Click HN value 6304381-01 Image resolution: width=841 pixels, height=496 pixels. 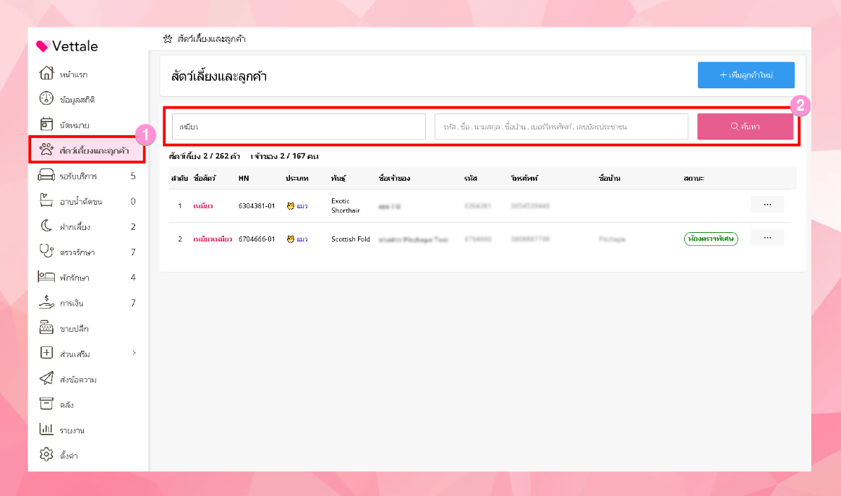click(257, 206)
